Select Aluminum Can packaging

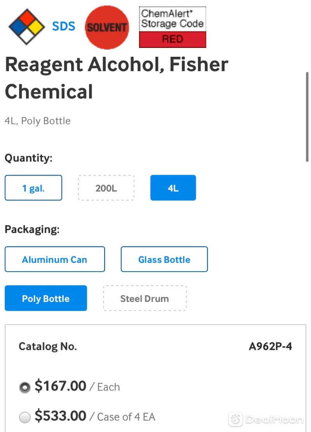tap(55, 259)
